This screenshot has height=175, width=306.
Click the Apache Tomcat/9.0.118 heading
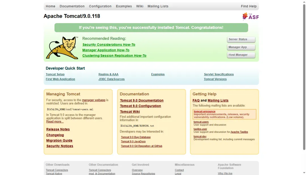72,16
